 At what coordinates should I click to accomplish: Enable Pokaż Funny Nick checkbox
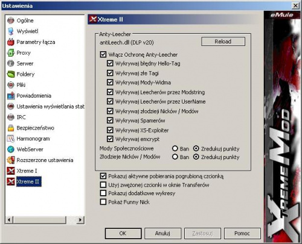[103, 202]
